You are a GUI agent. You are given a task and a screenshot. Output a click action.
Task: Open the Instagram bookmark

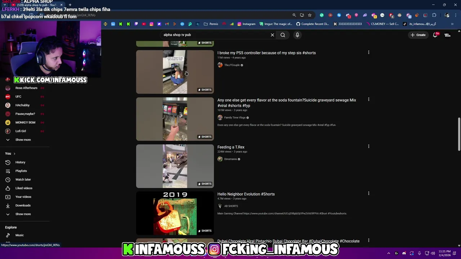[x=247, y=24]
